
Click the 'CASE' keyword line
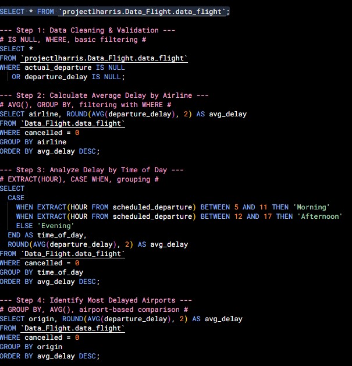pos(16,198)
